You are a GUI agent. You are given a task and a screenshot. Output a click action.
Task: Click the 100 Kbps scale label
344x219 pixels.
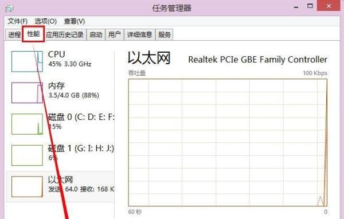(315, 73)
